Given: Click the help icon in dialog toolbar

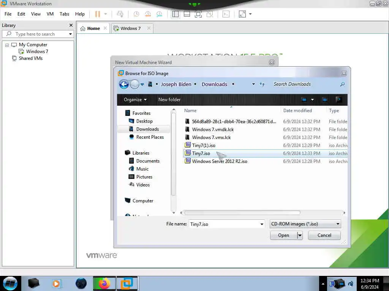Looking at the screenshot, I should click(x=338, y=100).
